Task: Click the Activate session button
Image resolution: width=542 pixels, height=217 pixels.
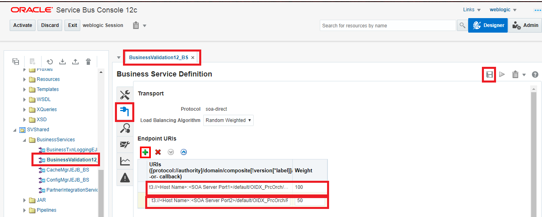Action: coord(23,25)
